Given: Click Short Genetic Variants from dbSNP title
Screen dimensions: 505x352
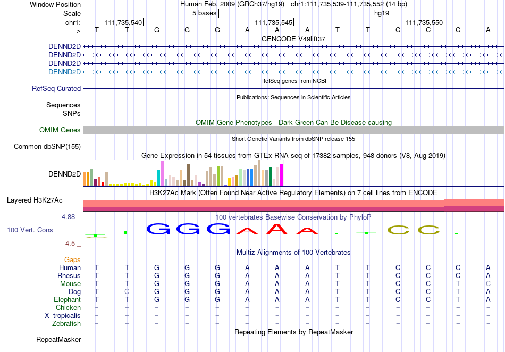Looking at the screenshot, I should (293, 139).
